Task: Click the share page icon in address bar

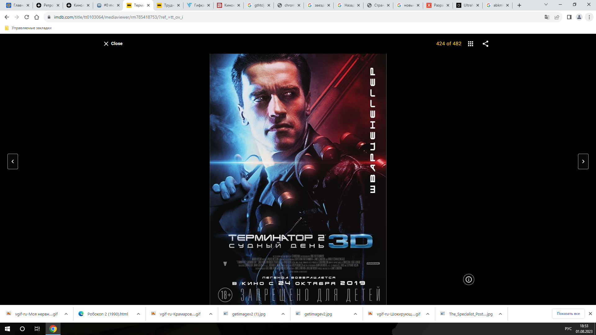Action: [x=557, y=17]
